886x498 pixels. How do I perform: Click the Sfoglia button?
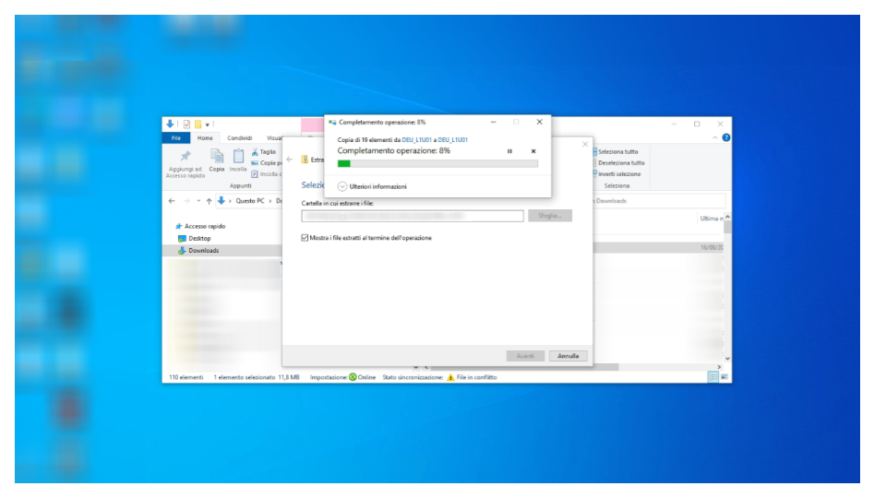pyautogui.click(x=550, y=216)
